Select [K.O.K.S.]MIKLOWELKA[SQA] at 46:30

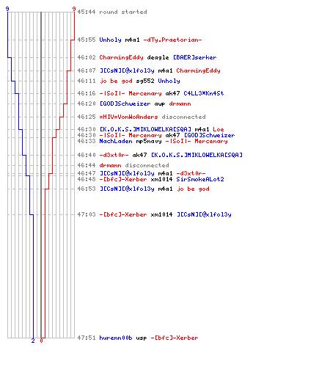coord(145,129)
